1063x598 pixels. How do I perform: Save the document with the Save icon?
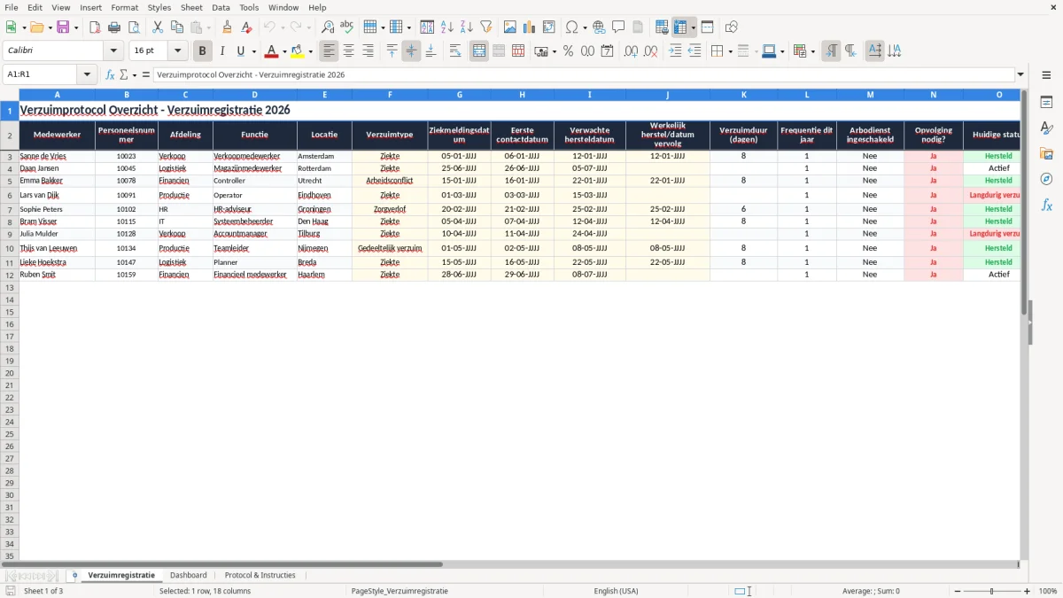coord(63,27)
